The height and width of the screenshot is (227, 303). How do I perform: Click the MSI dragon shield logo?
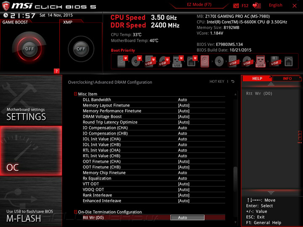6,6
